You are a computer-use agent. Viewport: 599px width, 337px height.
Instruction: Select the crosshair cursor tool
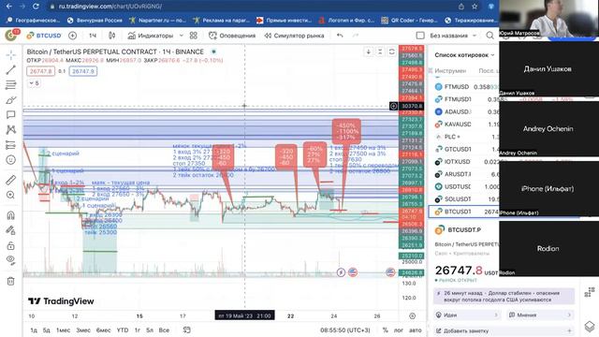click(10, 55)
